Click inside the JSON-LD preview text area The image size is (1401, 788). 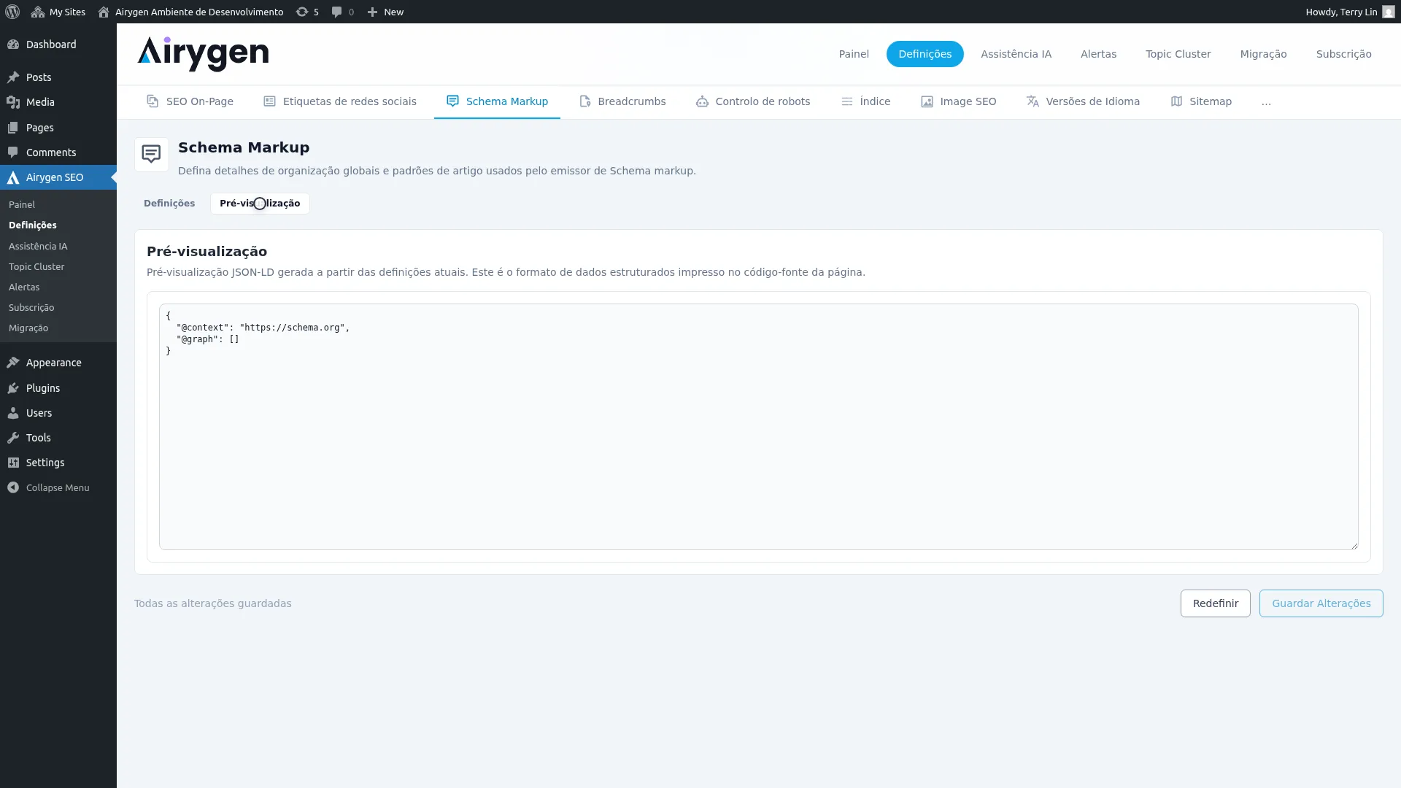pyautogui.click(x=758, y=427)
